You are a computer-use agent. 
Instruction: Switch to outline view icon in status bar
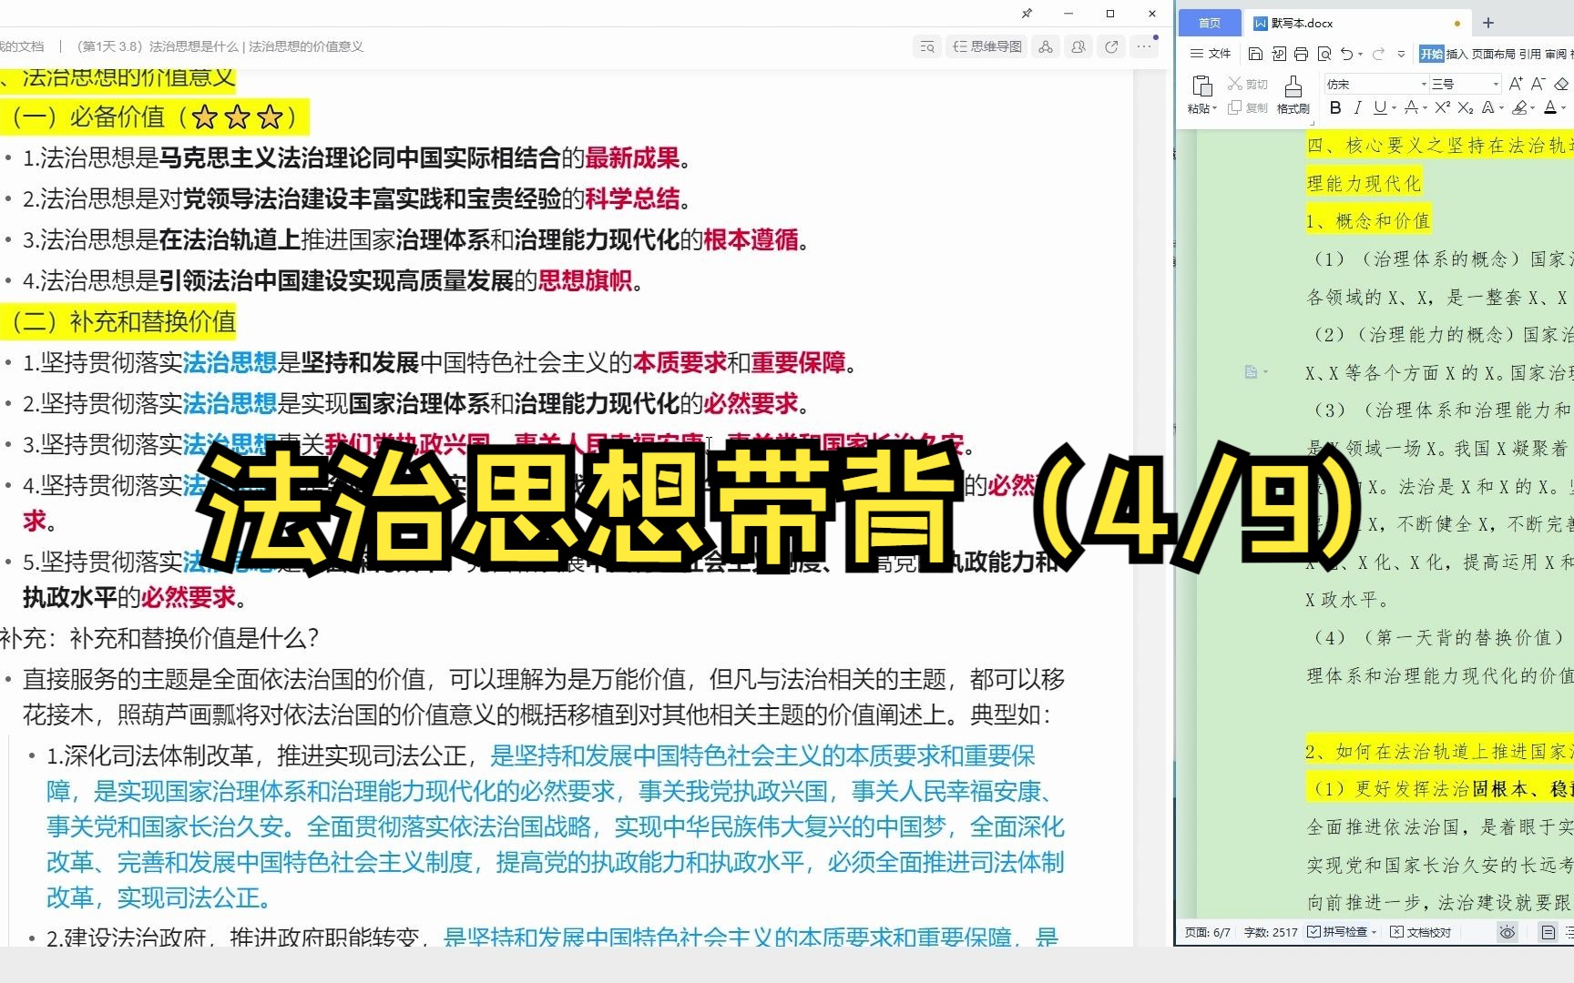point(1569,932)
